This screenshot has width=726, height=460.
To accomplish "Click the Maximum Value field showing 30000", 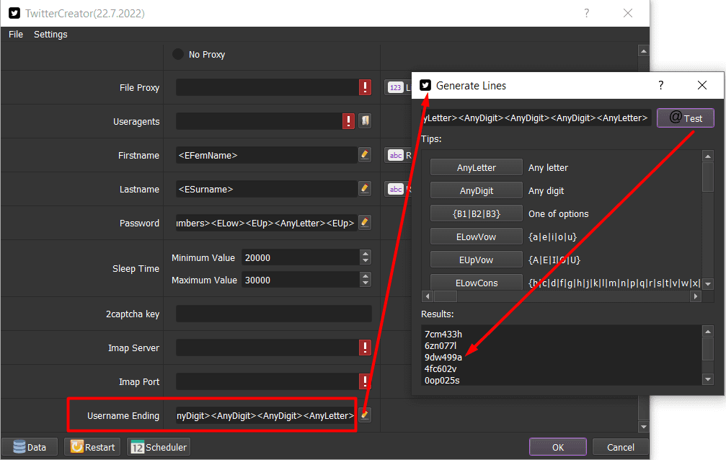I will click(301, 279).
